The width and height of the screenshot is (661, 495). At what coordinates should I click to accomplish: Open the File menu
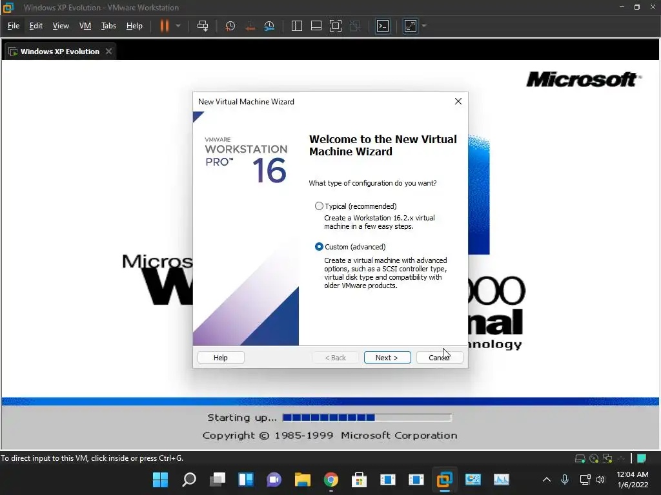(x=14, y=26)
